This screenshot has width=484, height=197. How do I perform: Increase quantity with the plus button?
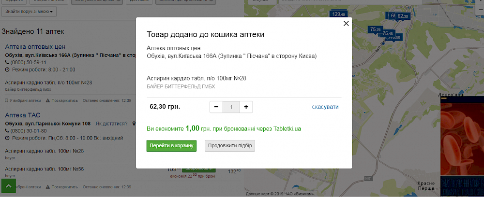(x=246, y=107)
